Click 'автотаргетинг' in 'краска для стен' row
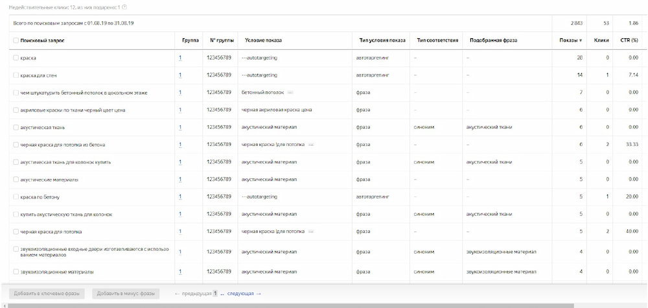Viewport: 648px width, 308px height. click(373, 75)
